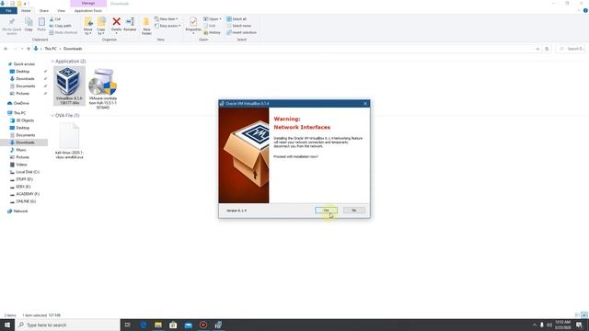Open Task View from the taskbar
Viewport: 589px width, 331px height.
pyautogui.click(x=128, y=325)
